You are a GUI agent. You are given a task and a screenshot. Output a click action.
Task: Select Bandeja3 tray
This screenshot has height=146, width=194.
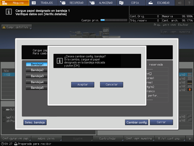pyautogui.click(x=36, y=76)
